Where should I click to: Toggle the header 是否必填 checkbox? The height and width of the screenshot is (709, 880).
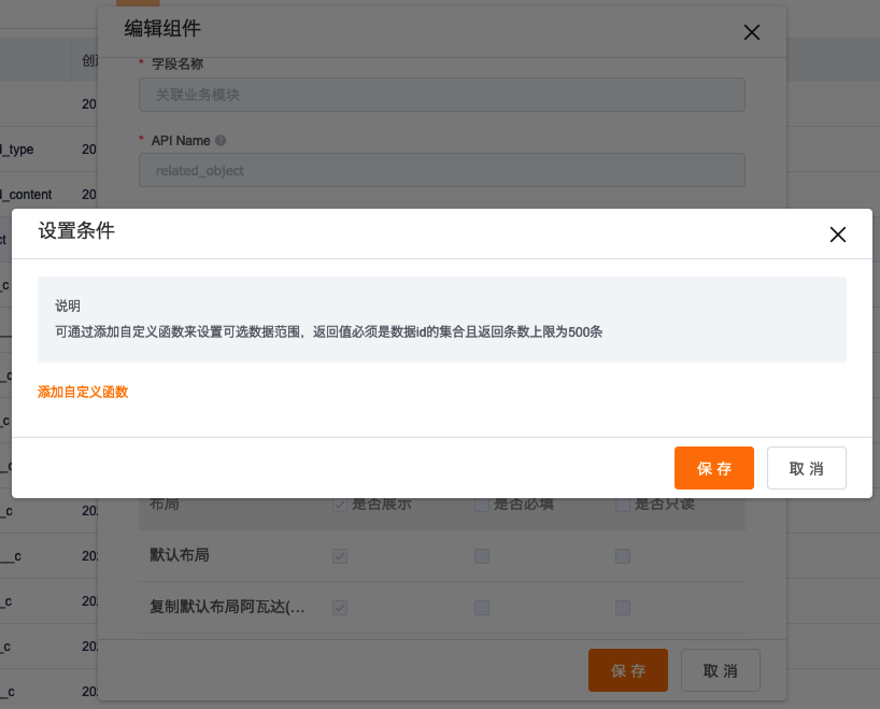pos(480,504)
